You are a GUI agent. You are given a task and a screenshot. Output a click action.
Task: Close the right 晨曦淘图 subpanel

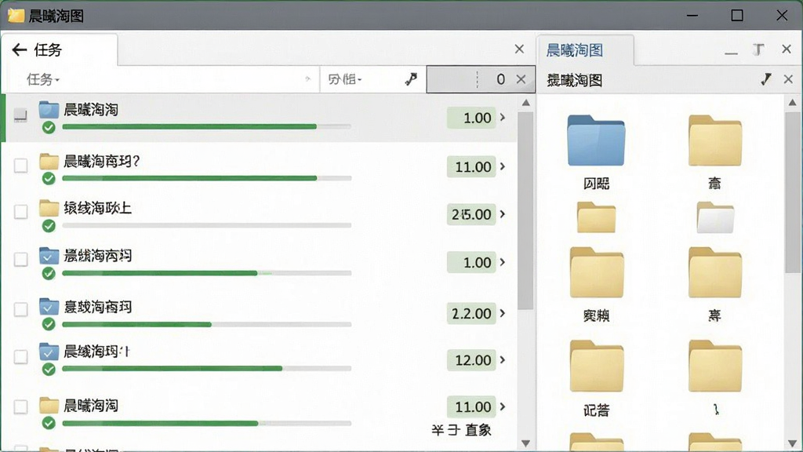pos(788,79)
